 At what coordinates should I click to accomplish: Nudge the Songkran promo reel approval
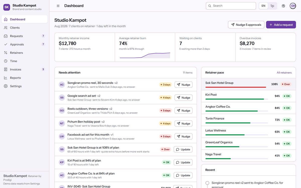pyautogui.click(x=183, y=85)
